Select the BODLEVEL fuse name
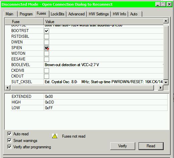 coord(21,65)
